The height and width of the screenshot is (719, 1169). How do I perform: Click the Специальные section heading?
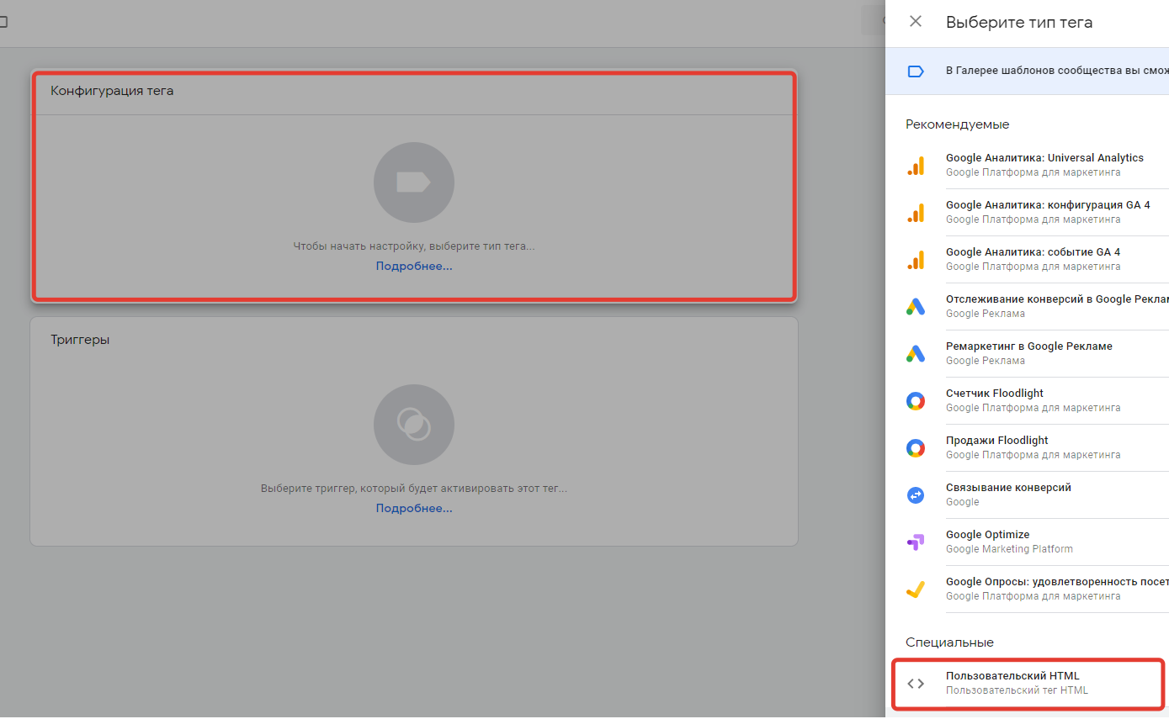[x=949, y=642]
